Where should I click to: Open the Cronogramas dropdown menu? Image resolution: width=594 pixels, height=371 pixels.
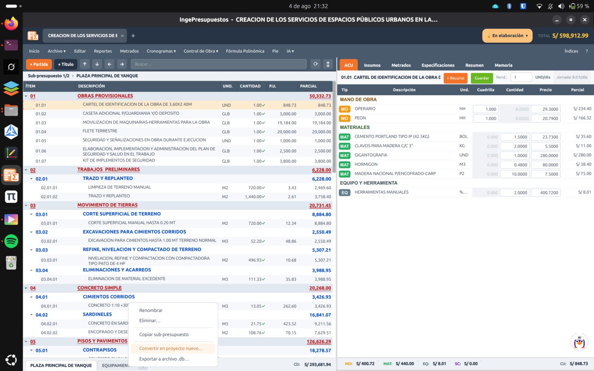tap(161, 51)
